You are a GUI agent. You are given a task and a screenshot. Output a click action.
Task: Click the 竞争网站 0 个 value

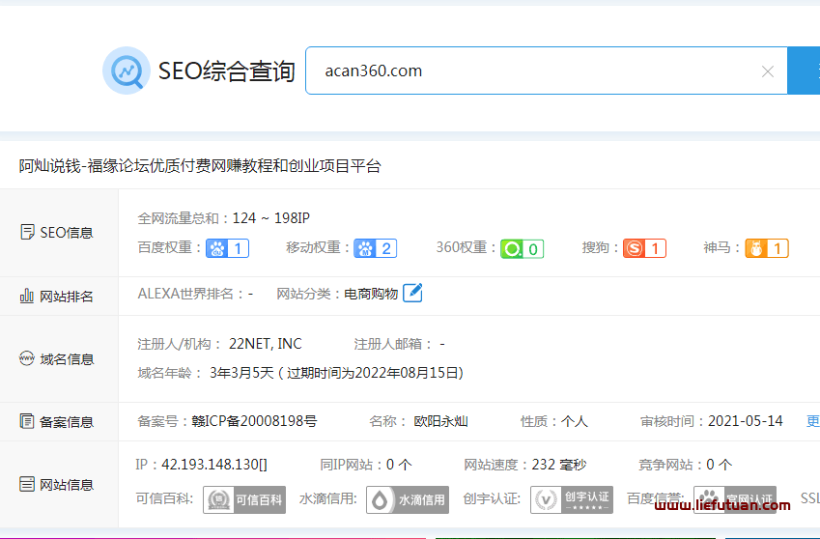(719, 465)
